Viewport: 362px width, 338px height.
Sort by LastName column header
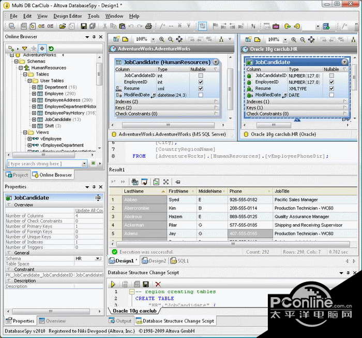coord(144,192)
